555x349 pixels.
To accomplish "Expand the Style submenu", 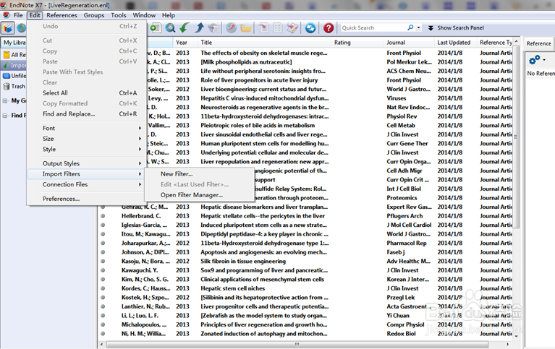I will [x=86, y=150].
